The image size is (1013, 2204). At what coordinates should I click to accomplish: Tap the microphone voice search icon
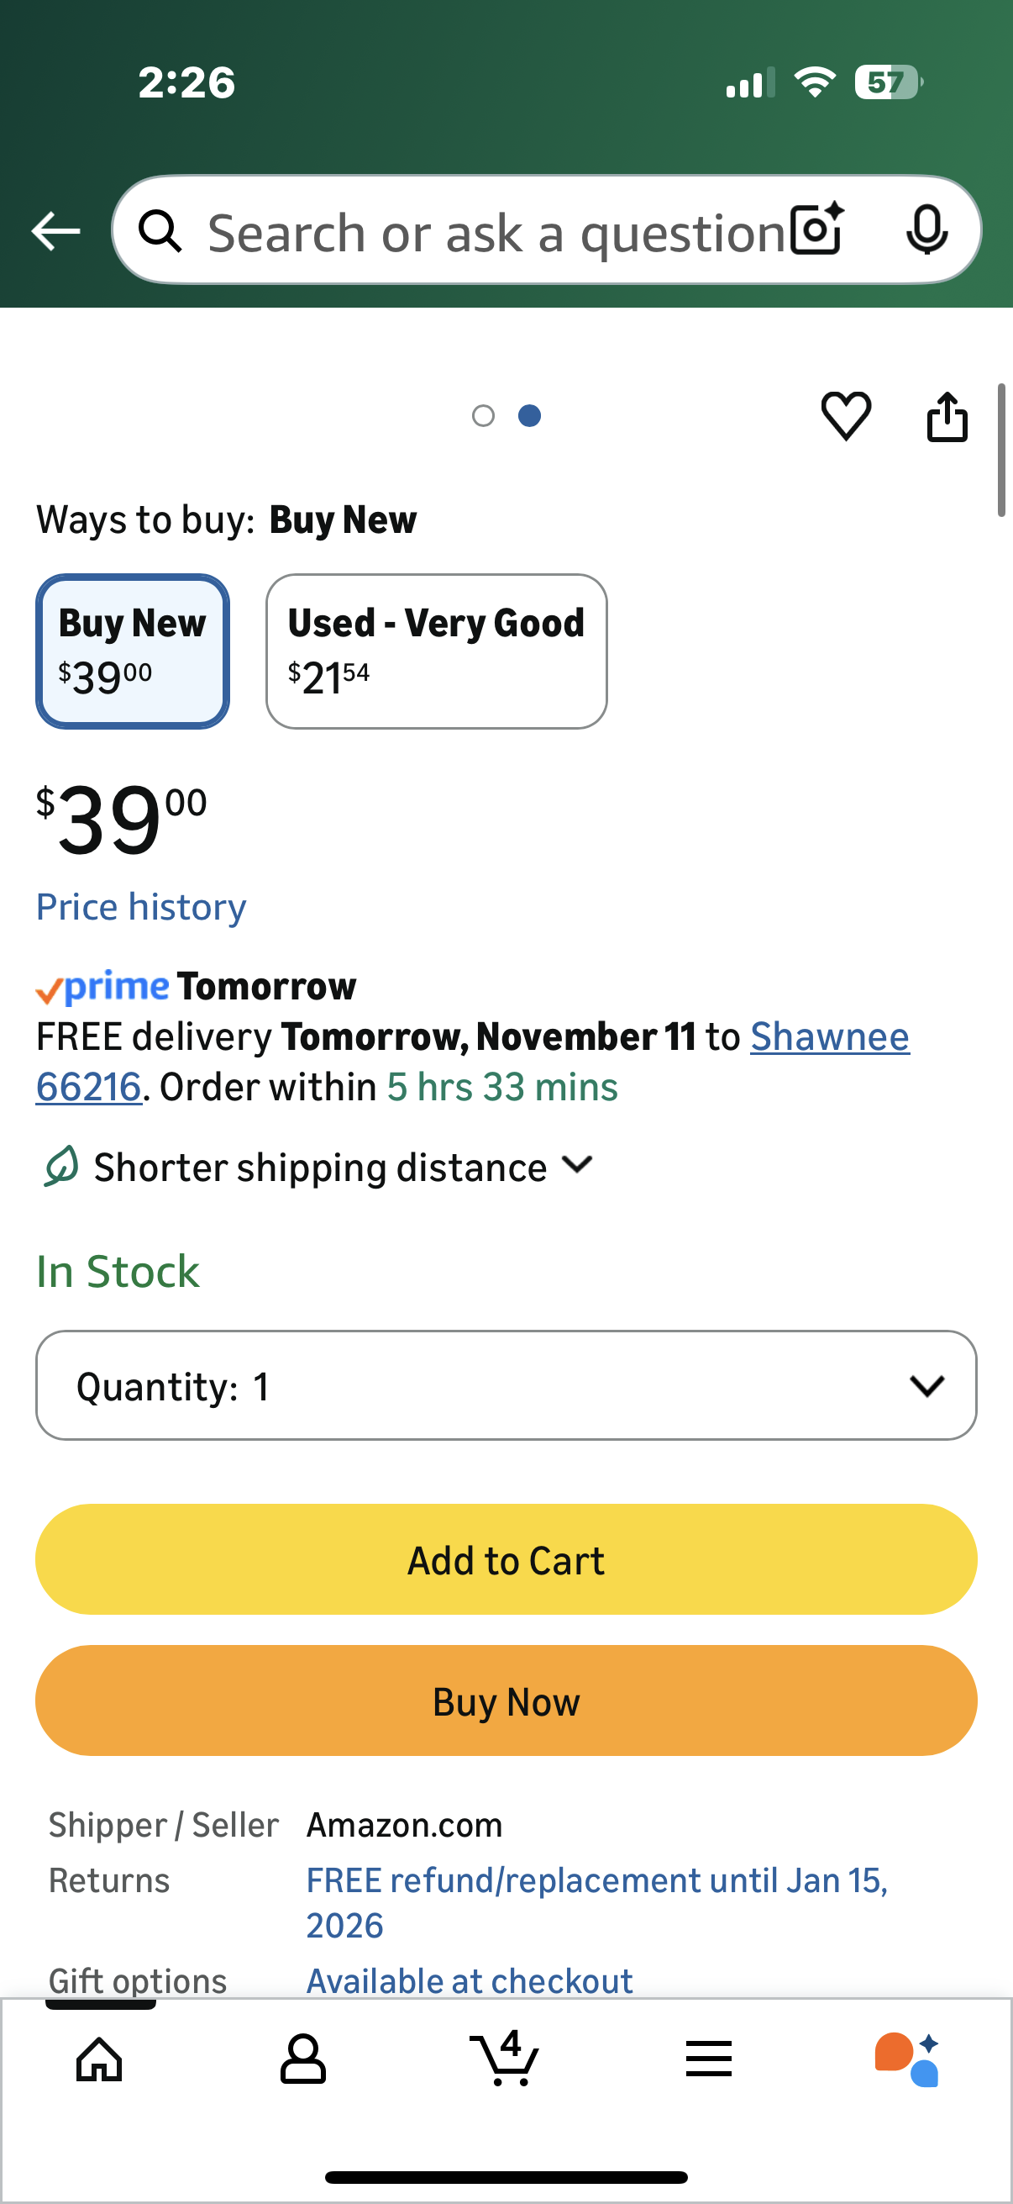[926, 230]
